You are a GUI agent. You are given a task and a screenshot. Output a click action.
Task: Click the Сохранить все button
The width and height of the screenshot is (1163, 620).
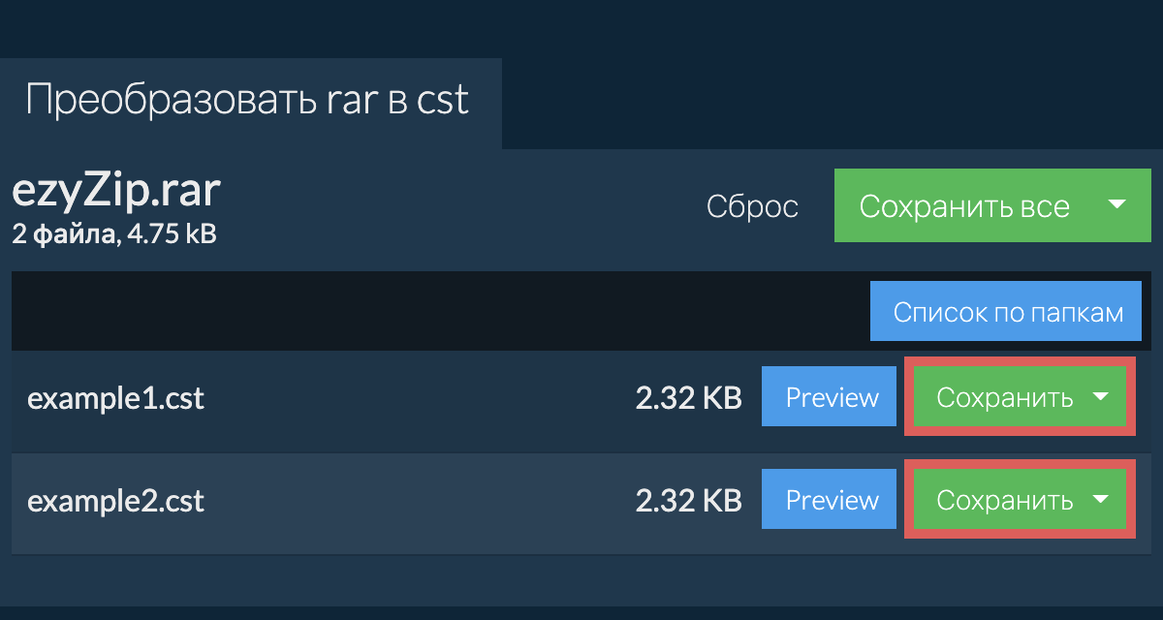pos(963,206)
